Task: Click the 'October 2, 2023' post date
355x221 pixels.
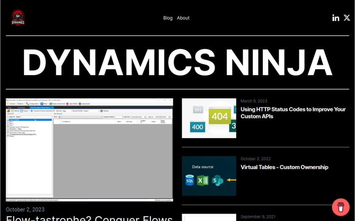Action: tap(25, 209)
